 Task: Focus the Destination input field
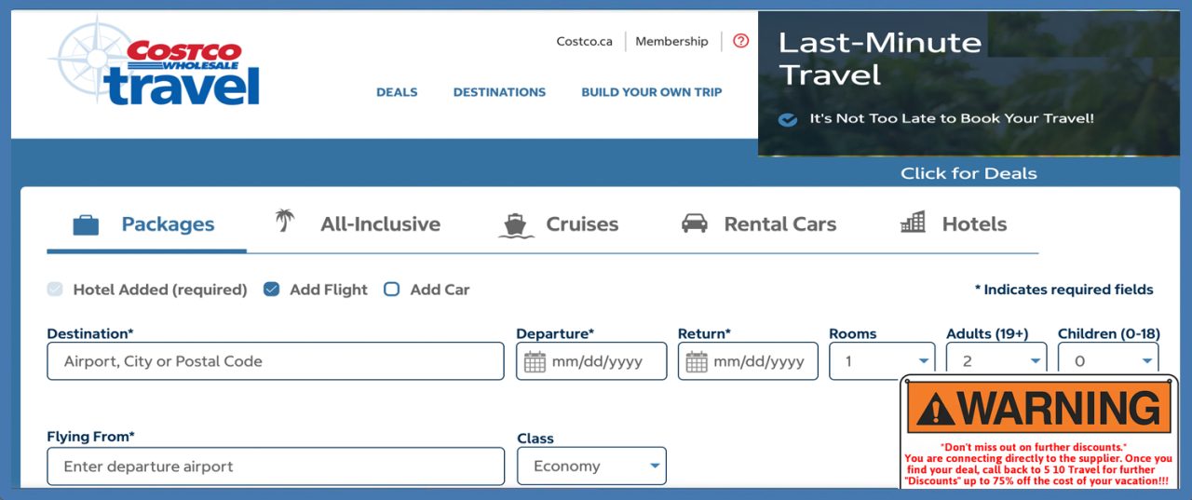pos(276,361)
